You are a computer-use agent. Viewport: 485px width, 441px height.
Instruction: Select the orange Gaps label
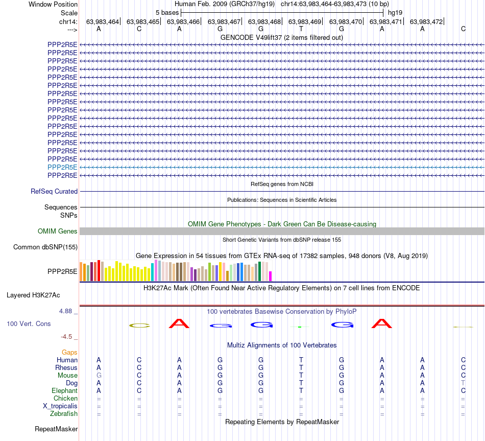click(69, 353)
